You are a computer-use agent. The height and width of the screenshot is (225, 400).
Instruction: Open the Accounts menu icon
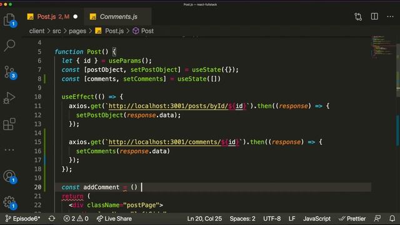pos(9,176)
